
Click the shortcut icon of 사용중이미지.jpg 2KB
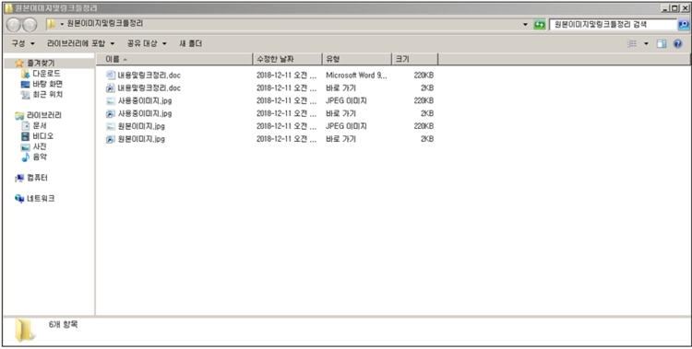click(111, 113)
